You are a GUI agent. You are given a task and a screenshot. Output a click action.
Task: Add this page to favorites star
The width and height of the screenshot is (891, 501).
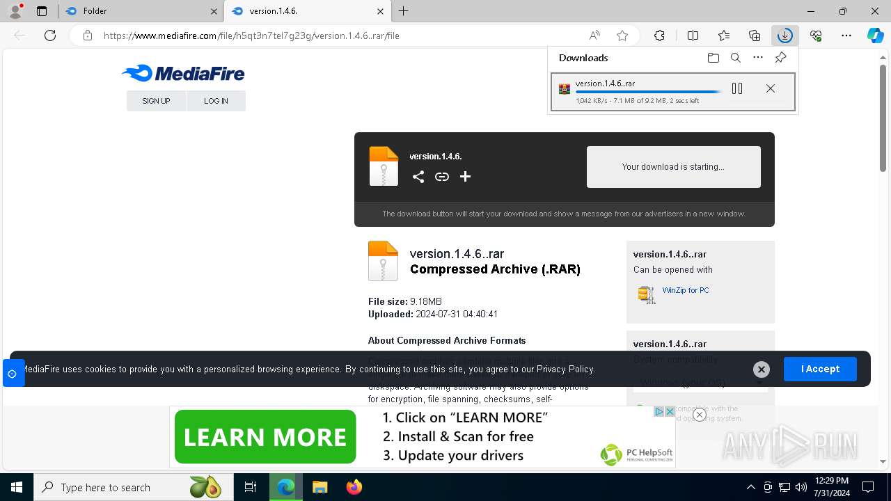(622, 35)
